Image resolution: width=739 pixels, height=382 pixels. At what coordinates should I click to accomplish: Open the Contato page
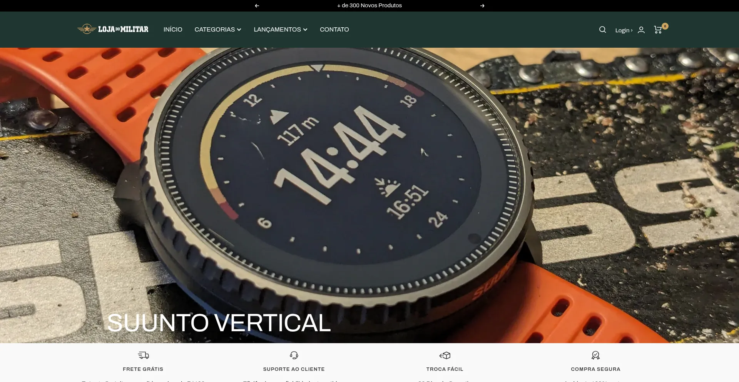pyautogui.click(x=334, y=30)
